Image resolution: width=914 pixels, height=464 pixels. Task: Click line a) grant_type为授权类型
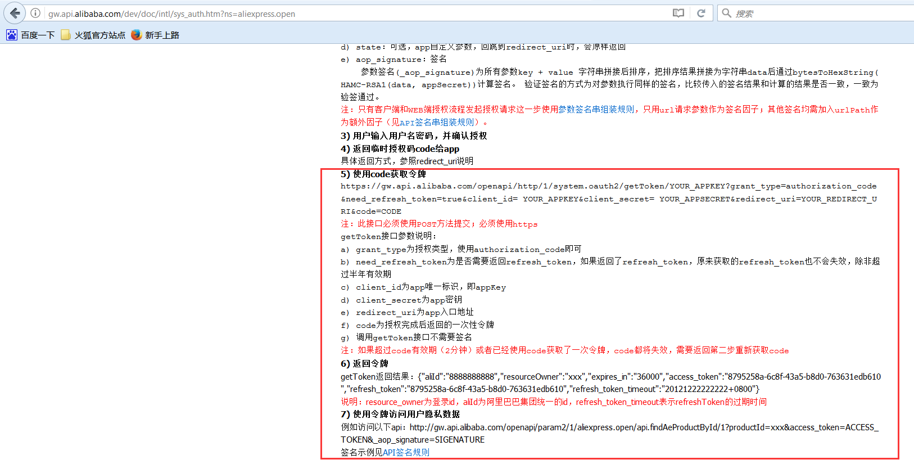(461, 249)
